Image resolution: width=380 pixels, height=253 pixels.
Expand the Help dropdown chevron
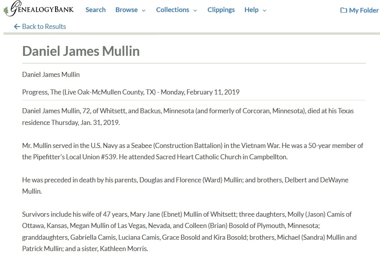[x=264, y=11]
